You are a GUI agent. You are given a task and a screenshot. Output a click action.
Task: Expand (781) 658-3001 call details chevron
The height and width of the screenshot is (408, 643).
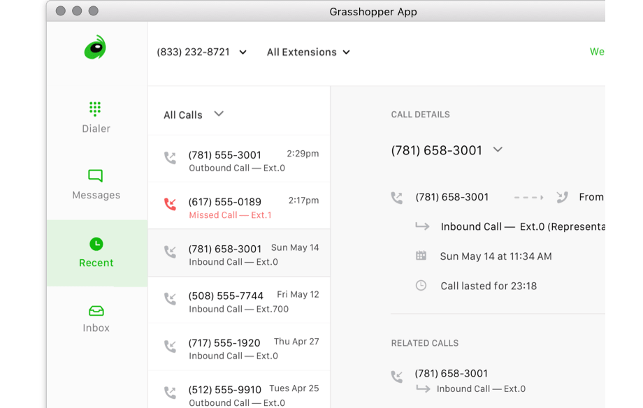click(x=498, y=150)
